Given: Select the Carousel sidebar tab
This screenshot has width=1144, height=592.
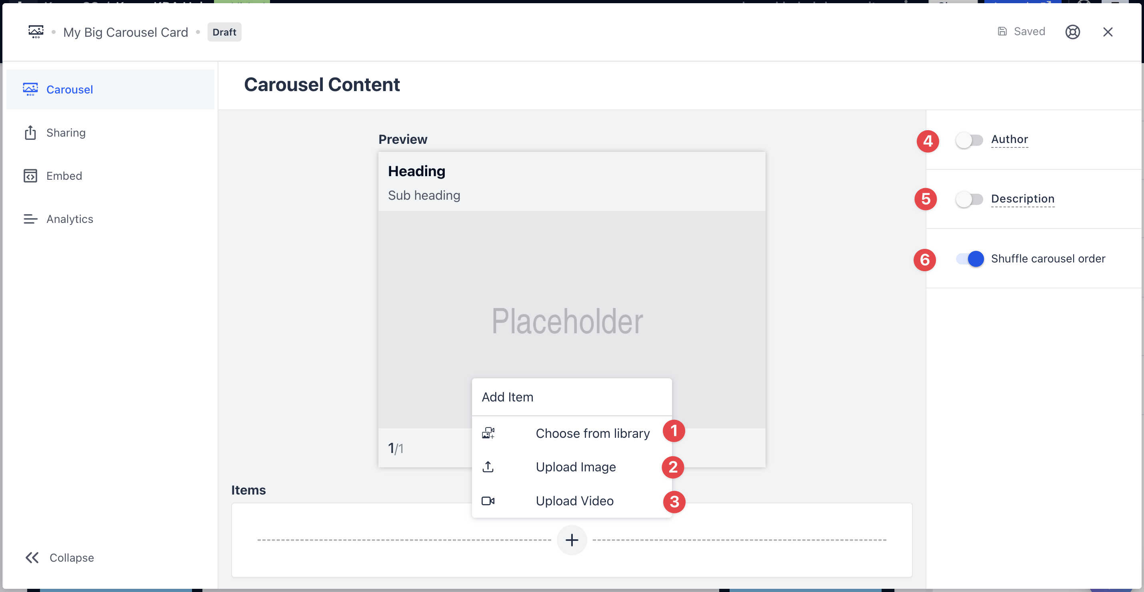Looking at the screenshot, I should (x=69, y=89).
